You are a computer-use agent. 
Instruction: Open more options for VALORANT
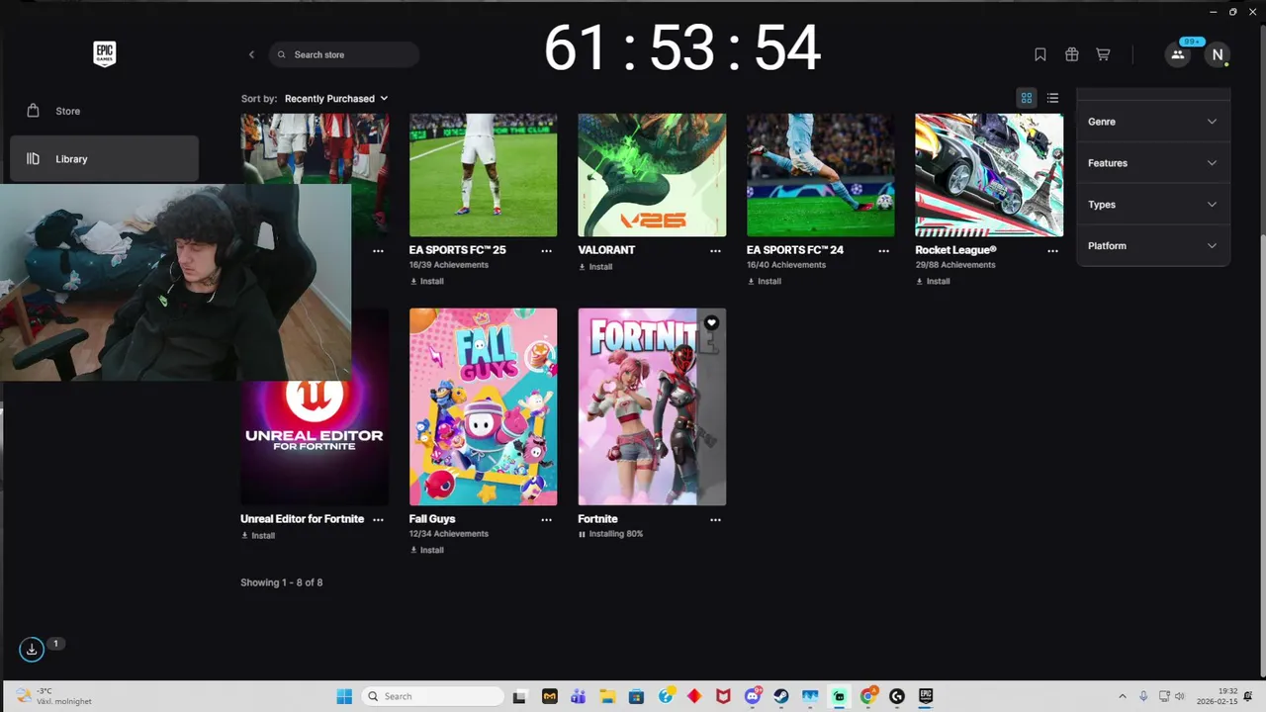715,251
